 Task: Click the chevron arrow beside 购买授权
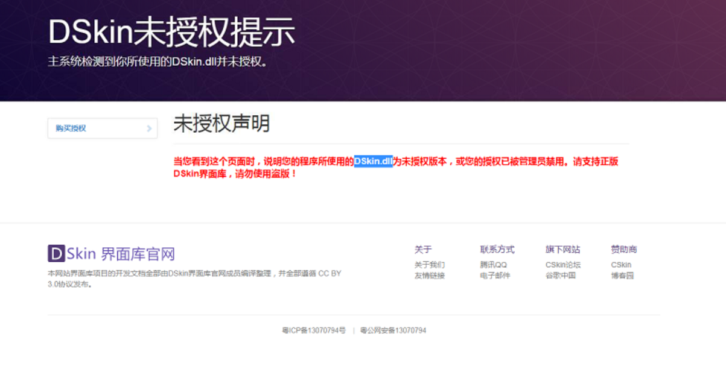pos(149,128)
